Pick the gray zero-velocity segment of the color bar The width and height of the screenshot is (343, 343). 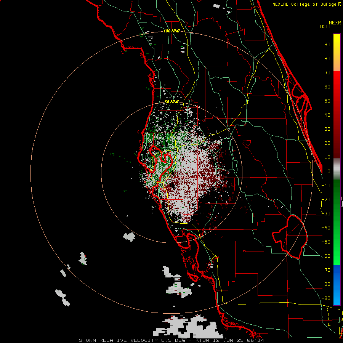click(x=337, y=169)
